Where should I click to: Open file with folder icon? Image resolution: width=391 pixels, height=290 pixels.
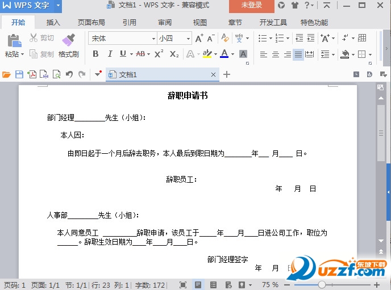(6, 74)
